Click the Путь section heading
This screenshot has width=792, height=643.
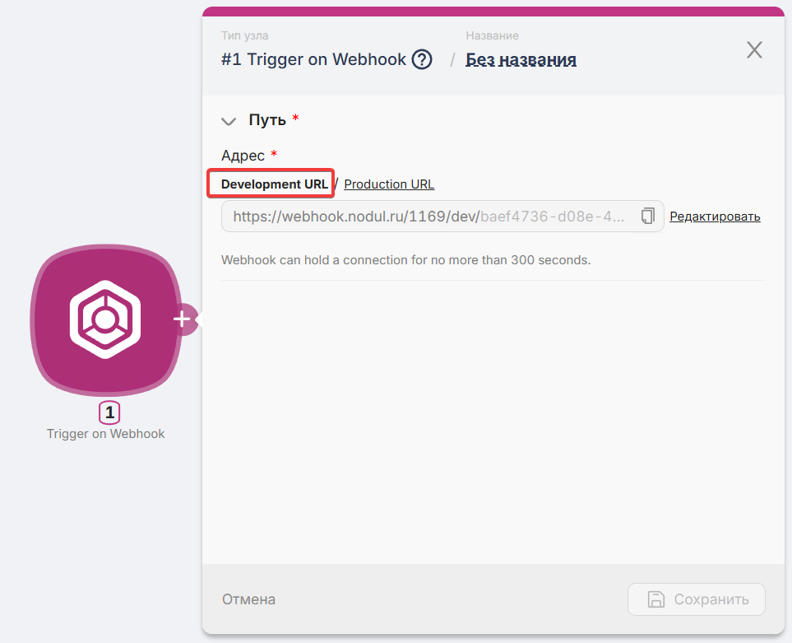[267, 120]
